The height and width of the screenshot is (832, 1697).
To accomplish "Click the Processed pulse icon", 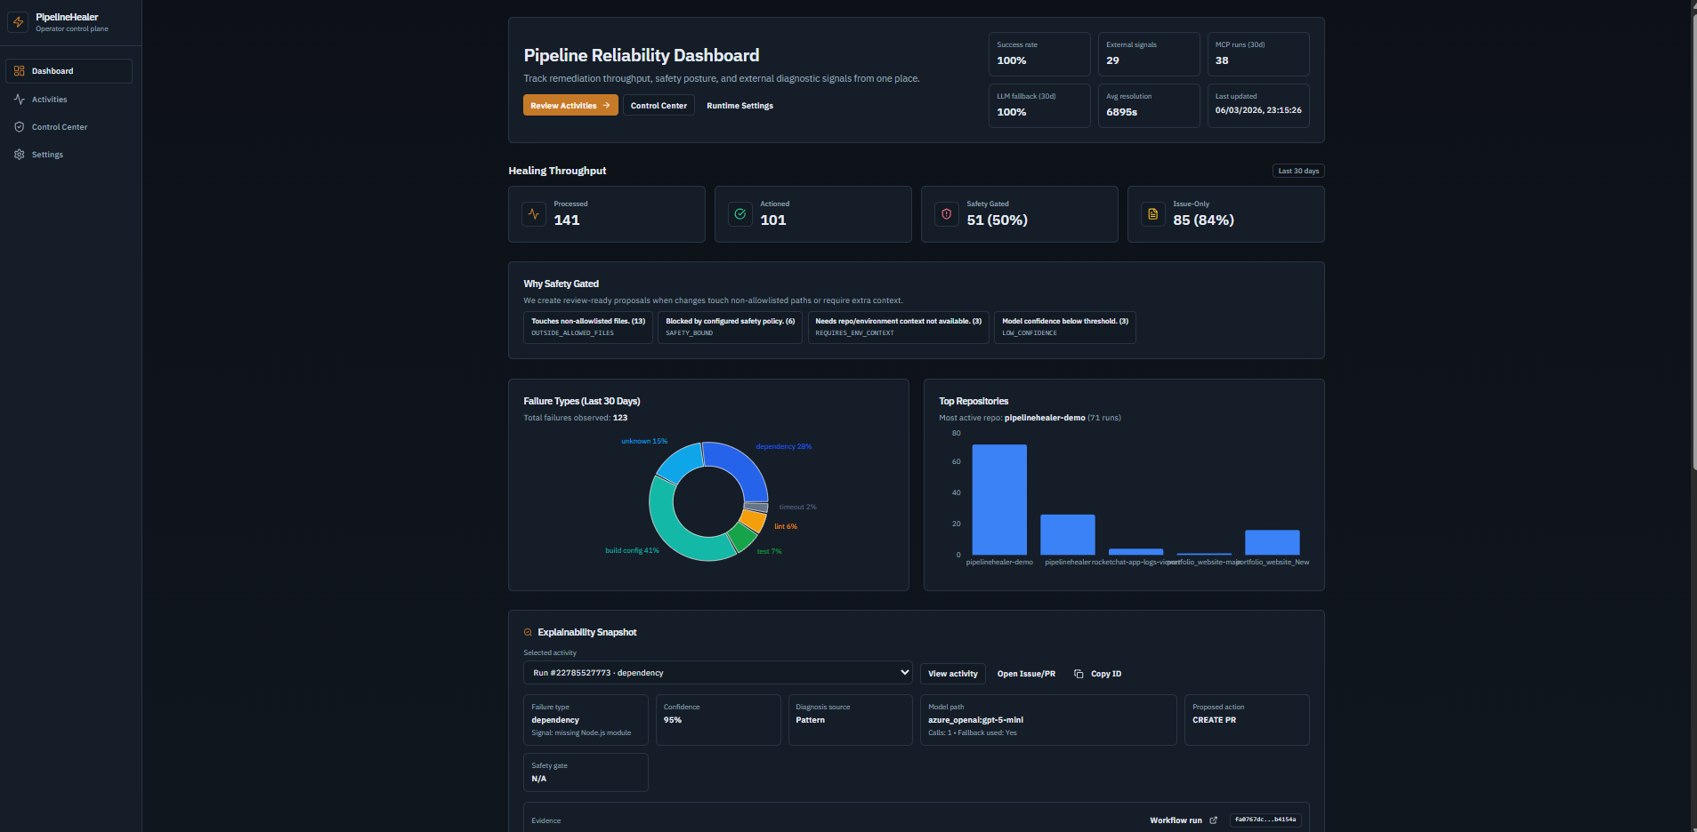I will point(534,214).
